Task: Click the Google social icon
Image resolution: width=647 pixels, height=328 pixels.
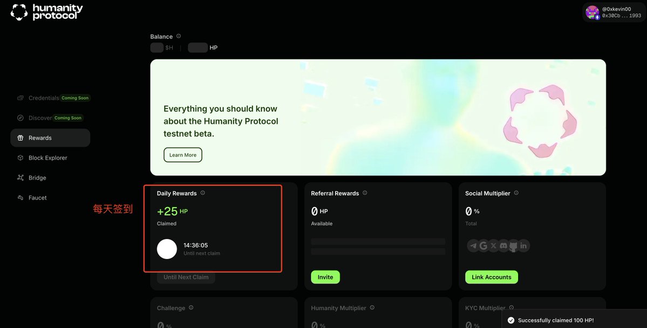Action: tap(483, 246)
